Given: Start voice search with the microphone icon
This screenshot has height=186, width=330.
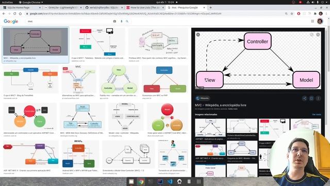Looking at the screenshot, I should [122, 21].
